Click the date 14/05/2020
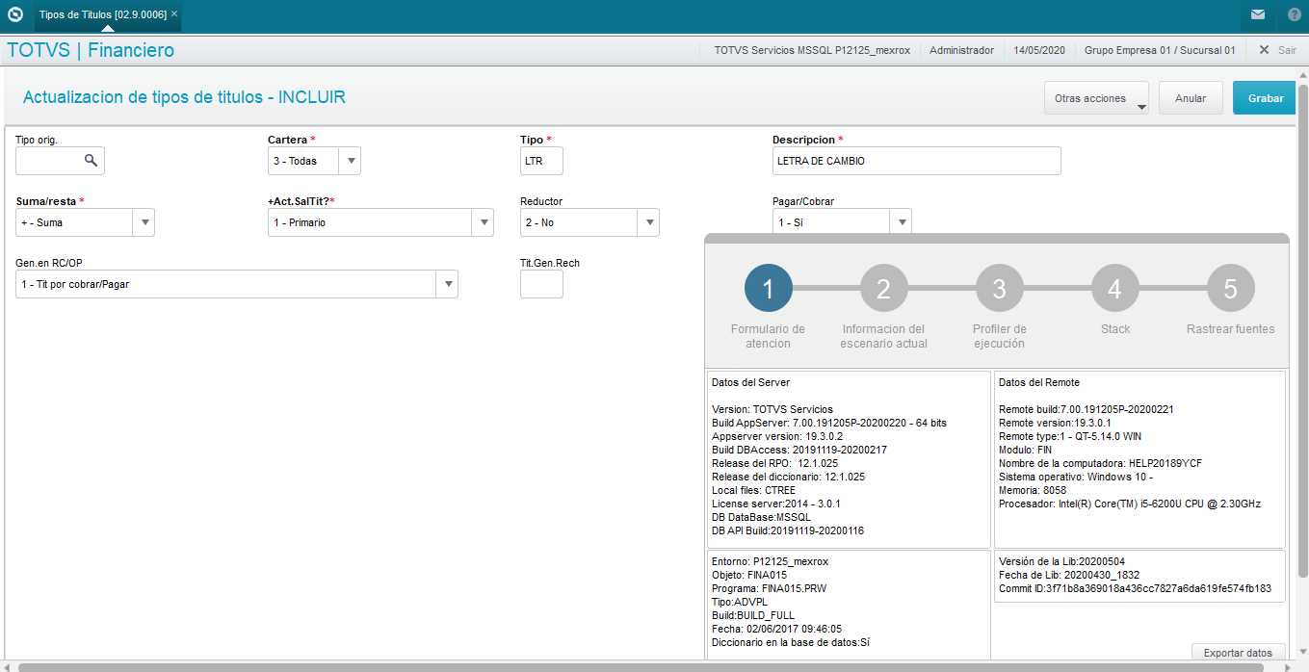This screenshot has width=1309, height=672. click(1039, 50)
